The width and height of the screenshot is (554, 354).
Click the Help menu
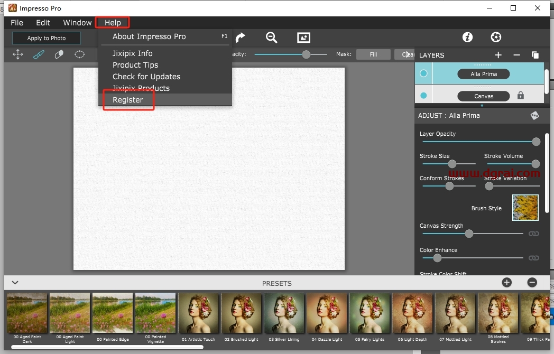tap(113, 23)
